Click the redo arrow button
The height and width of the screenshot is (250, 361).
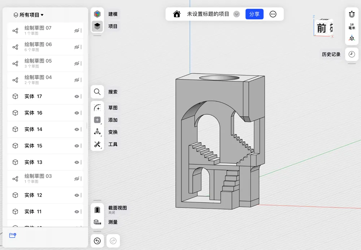[x=113, y=241]
